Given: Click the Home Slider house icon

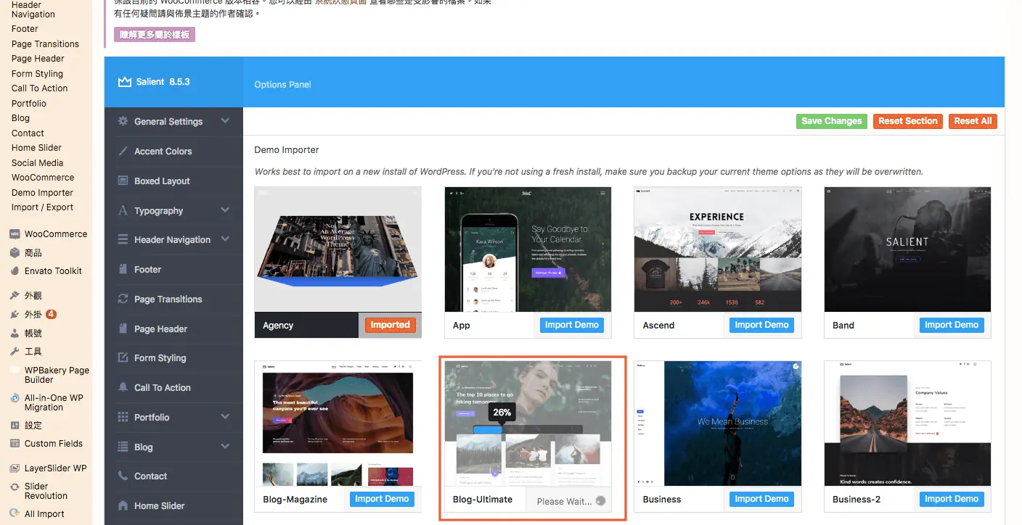Looking at the screenshot, I should (x=123, y=505).
